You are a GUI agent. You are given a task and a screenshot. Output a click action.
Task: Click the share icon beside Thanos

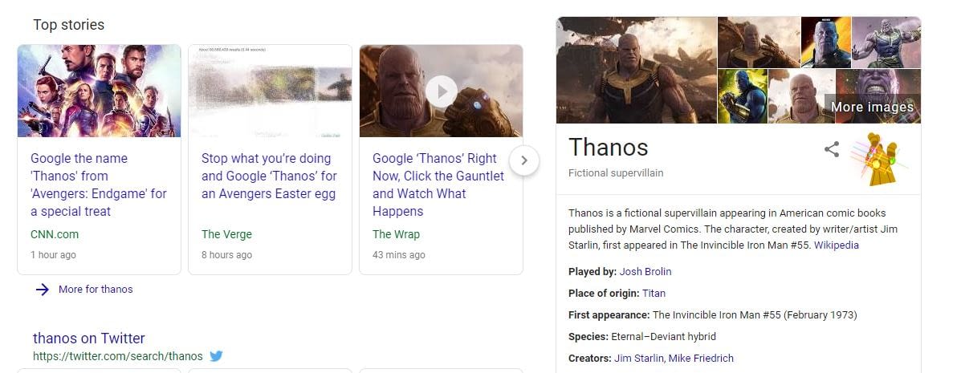tap(832, 149)
